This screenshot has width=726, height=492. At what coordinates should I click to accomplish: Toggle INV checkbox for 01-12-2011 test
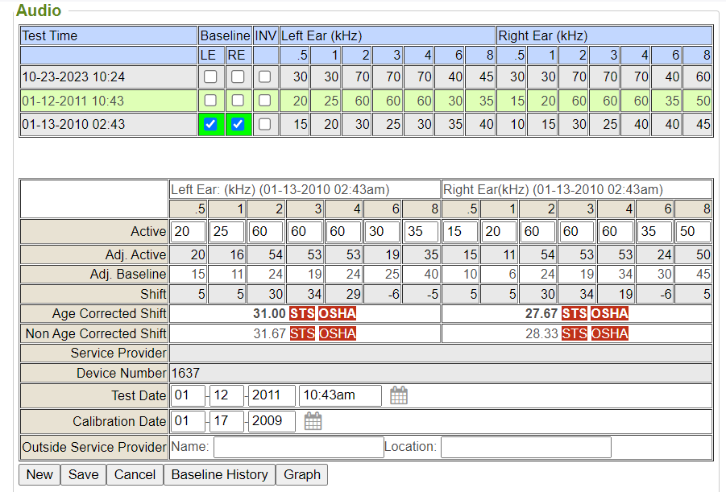[x=264, y=101]
